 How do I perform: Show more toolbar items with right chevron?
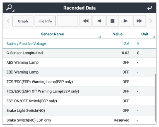tap(151, 21)
